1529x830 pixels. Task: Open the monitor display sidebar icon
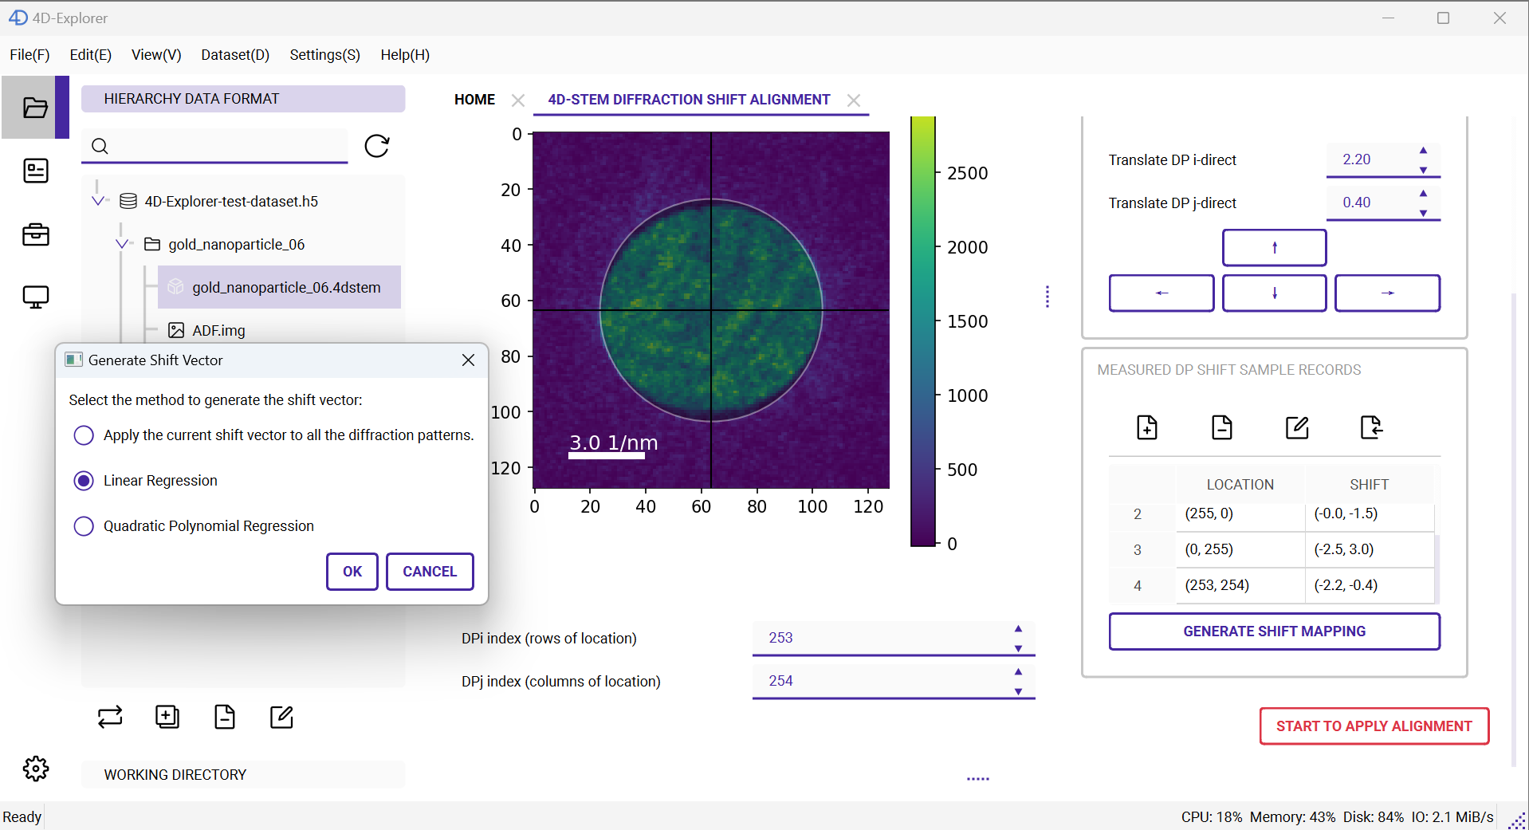click(36, 297)
